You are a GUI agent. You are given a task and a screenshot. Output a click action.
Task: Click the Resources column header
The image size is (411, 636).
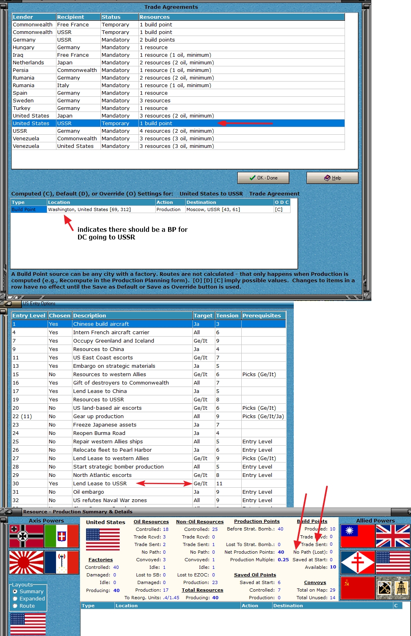tap(242, 17)
